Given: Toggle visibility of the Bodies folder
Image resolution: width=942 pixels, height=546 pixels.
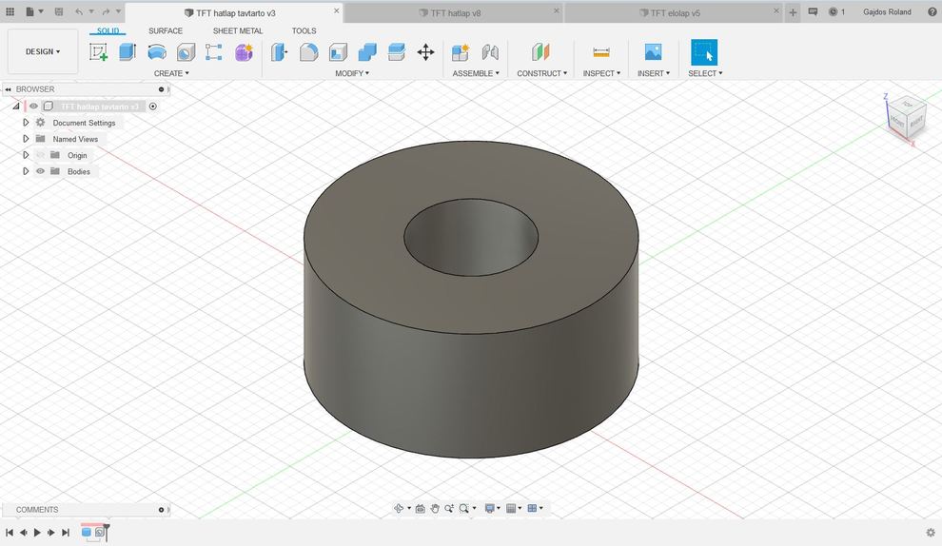Looking at the screenshot, I should pyautogui.click(x=41, y=171).
